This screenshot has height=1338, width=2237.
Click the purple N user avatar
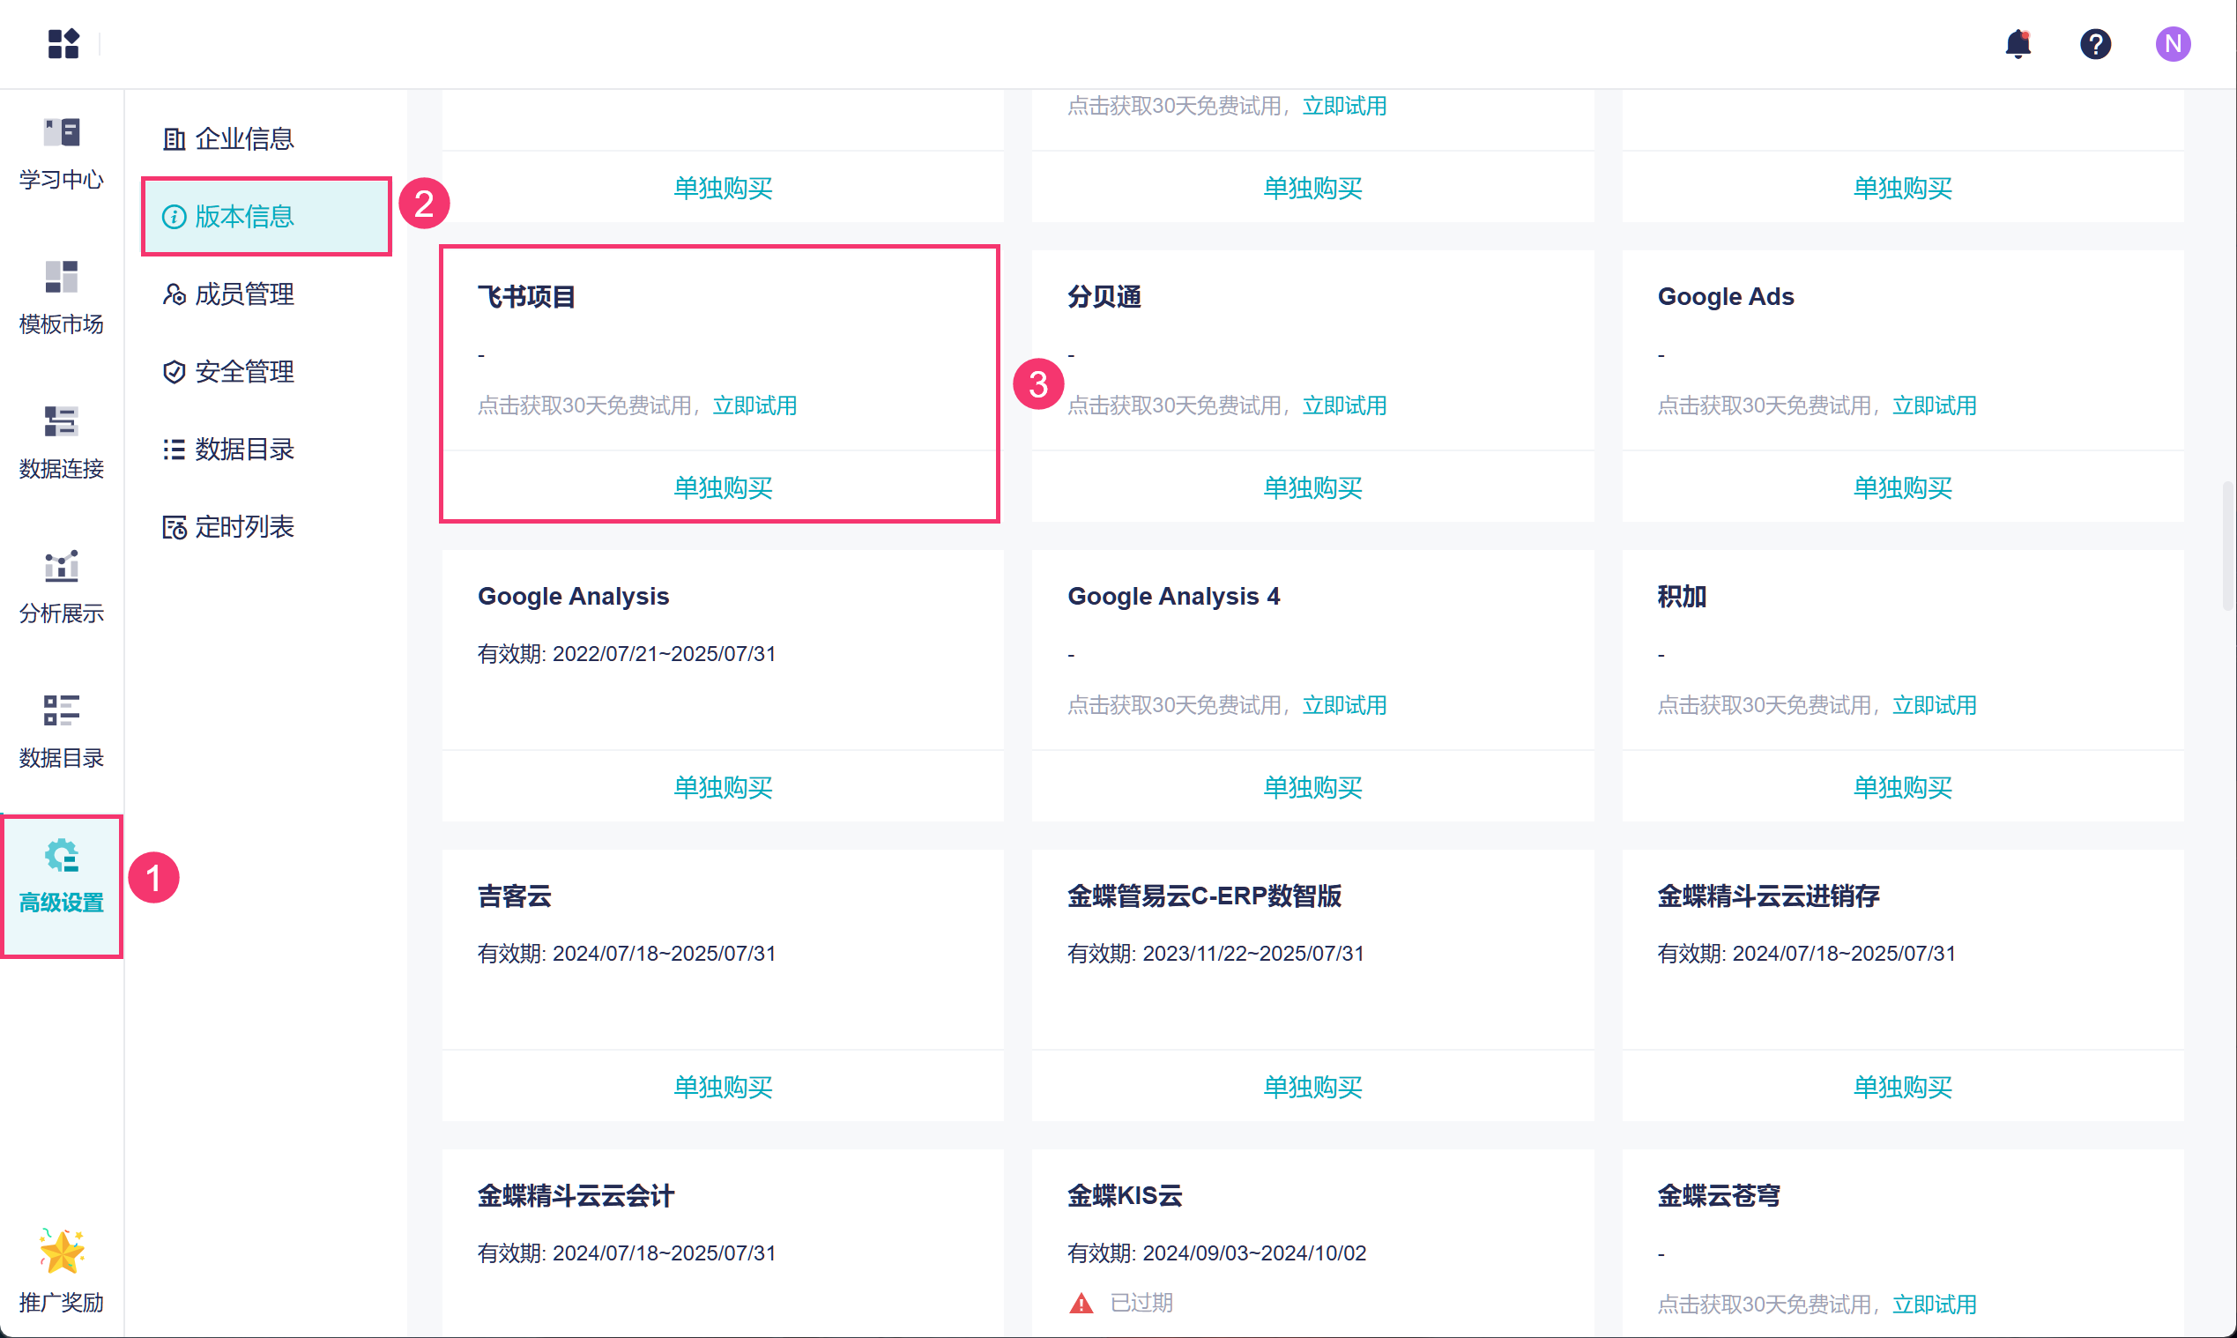[2172, 43]
